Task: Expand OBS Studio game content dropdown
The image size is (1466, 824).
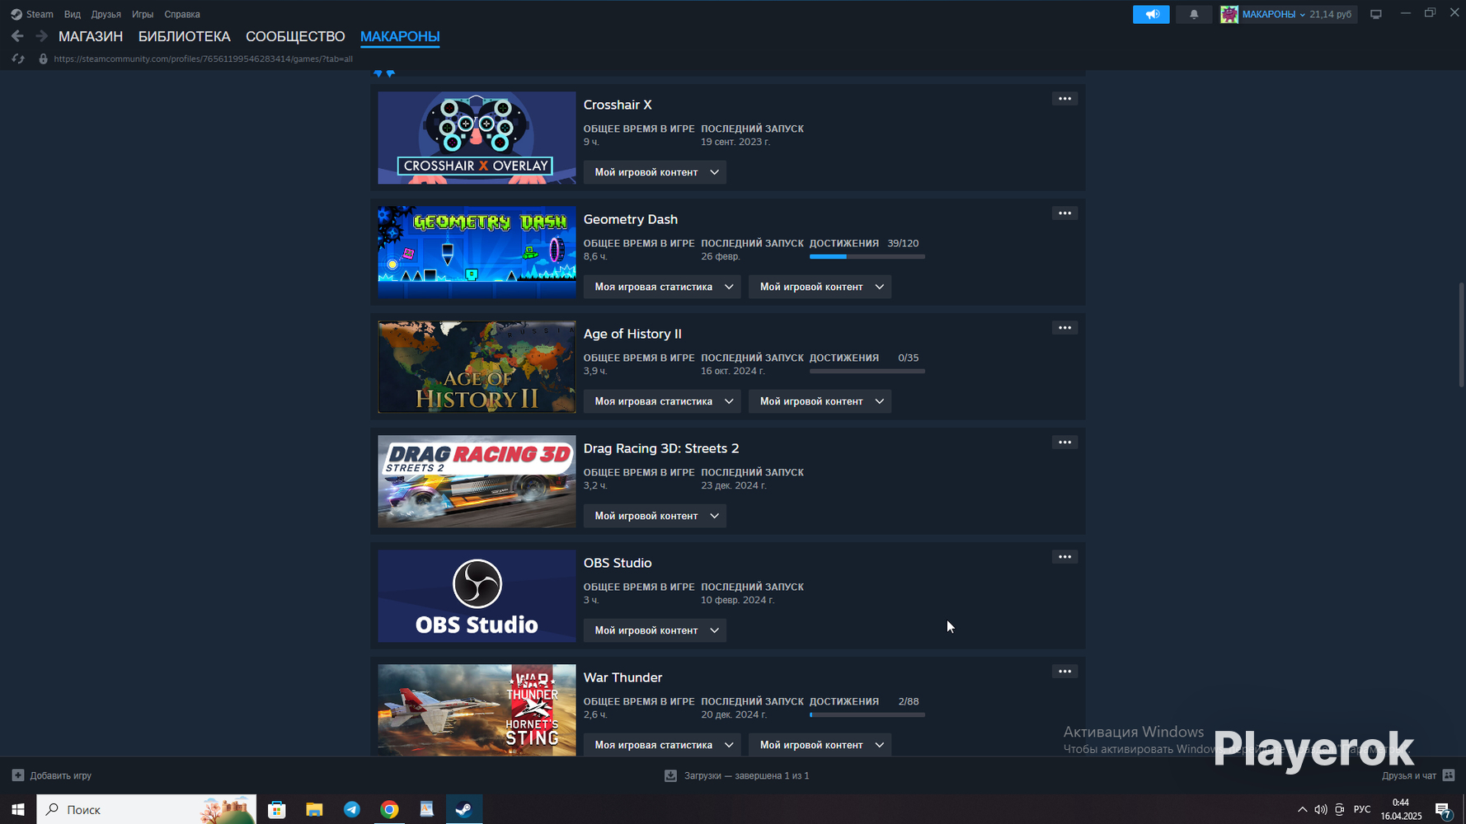Action: [x=655, y=630]
